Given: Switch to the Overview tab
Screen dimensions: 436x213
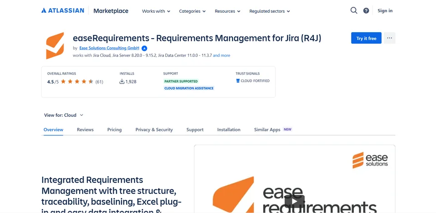Looking at the screenshot, I should [54, 129].
